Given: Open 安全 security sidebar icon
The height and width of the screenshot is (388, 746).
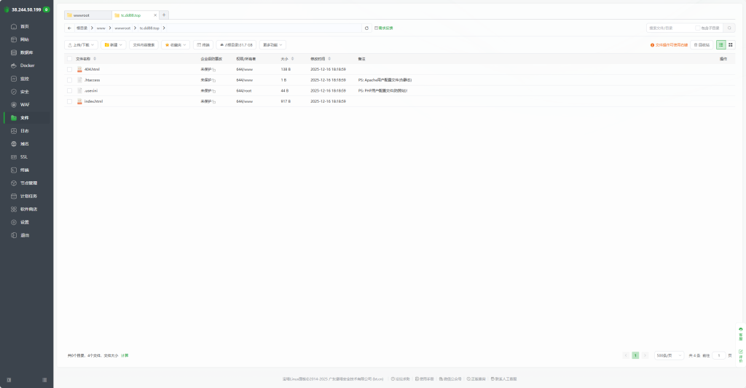Looking at the screenshot, I should tap(14, 92).
